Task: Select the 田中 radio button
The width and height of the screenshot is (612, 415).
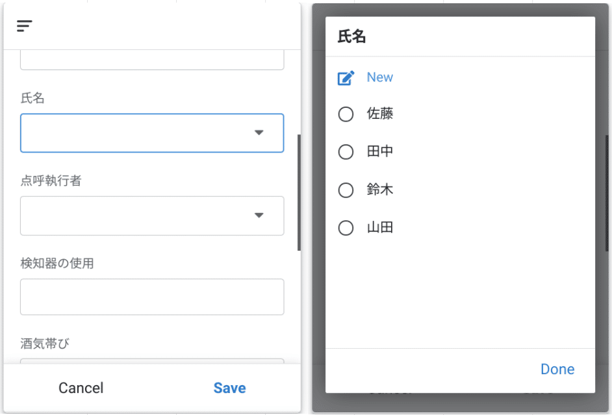Action: click(346, 152)
